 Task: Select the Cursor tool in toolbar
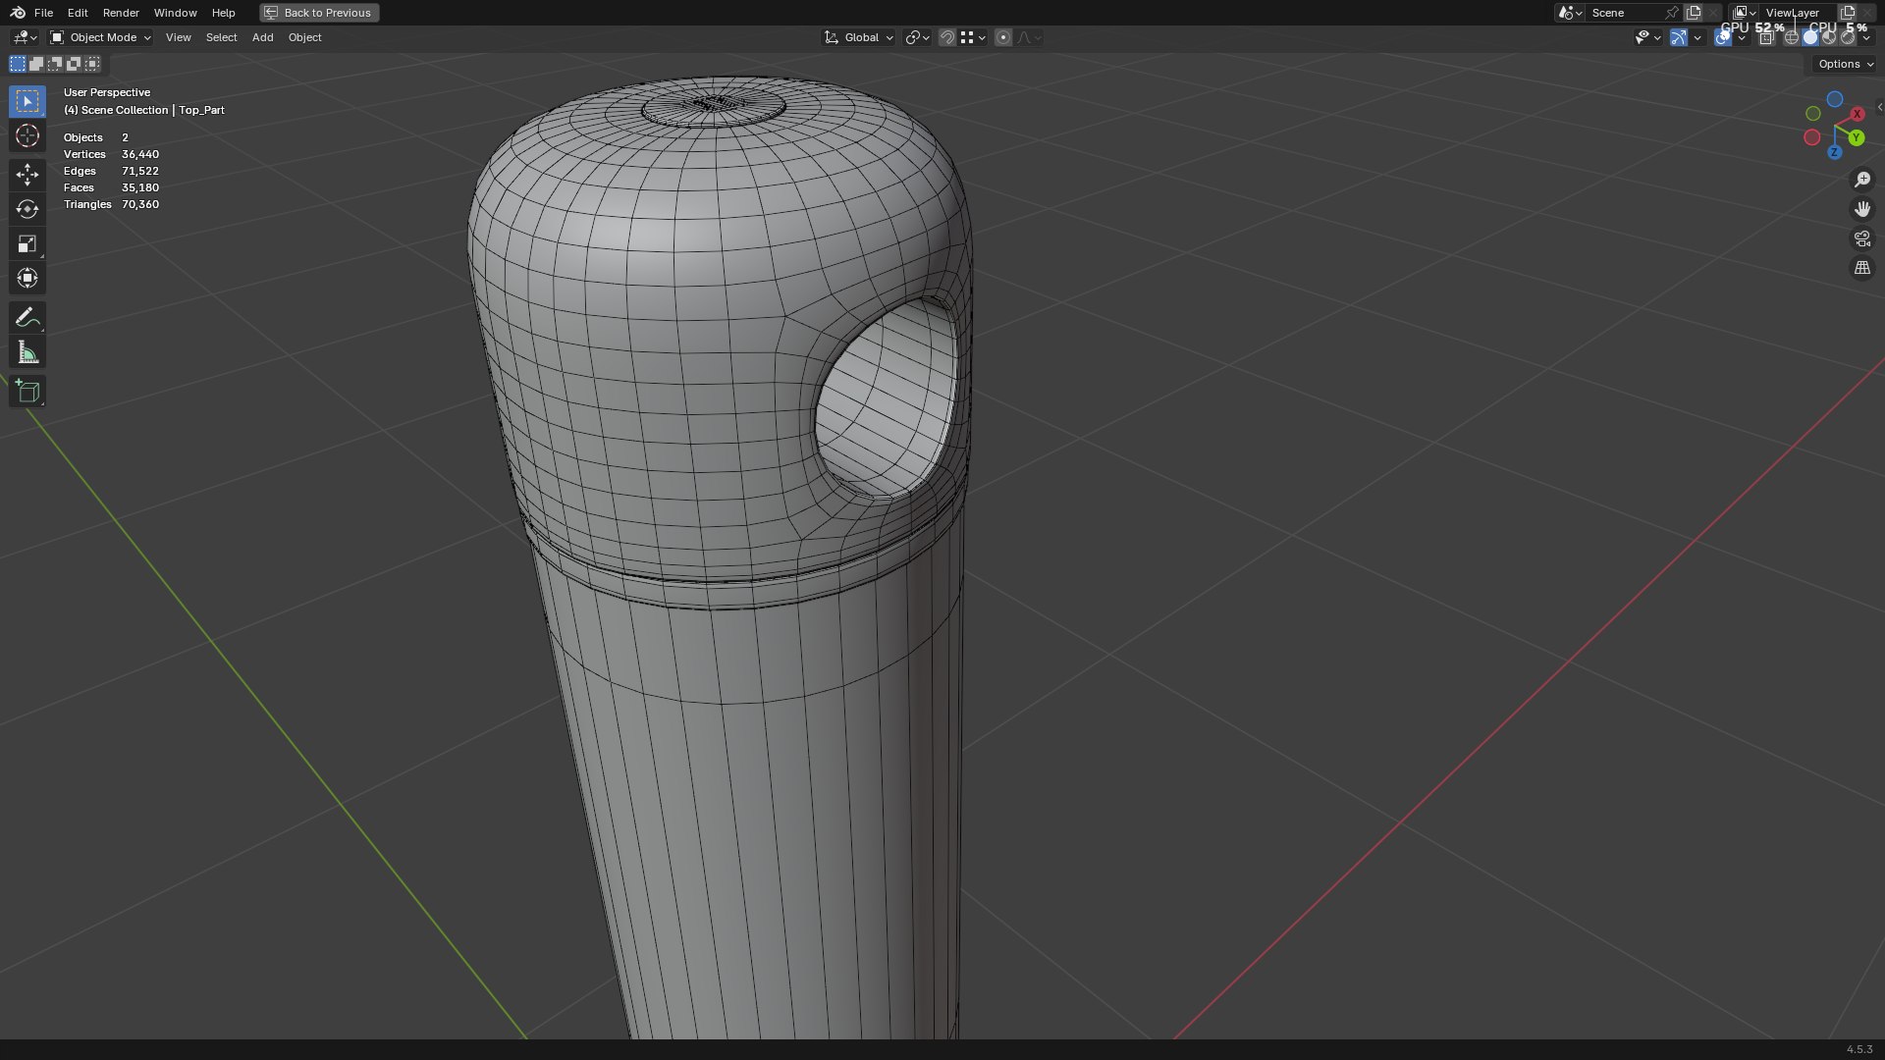point(27,135)
